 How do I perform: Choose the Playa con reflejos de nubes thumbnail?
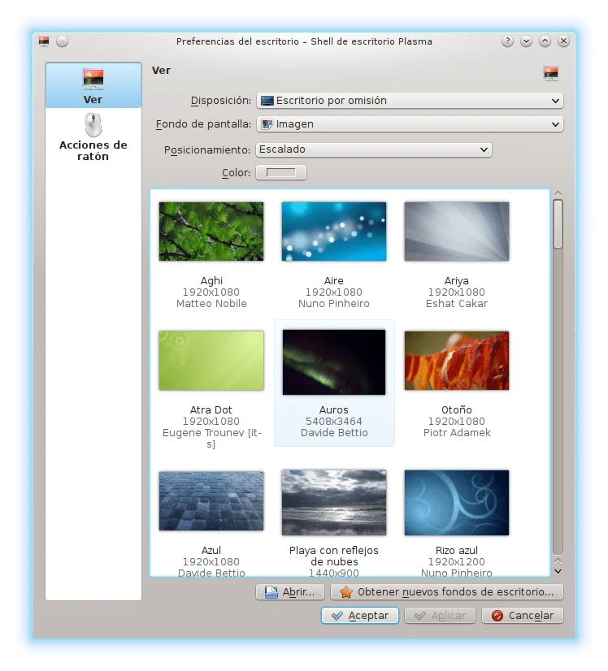click(x=334, y=503)
